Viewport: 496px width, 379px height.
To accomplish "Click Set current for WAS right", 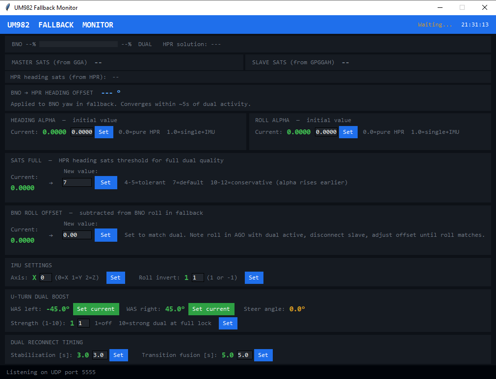I will coord(211,309).
